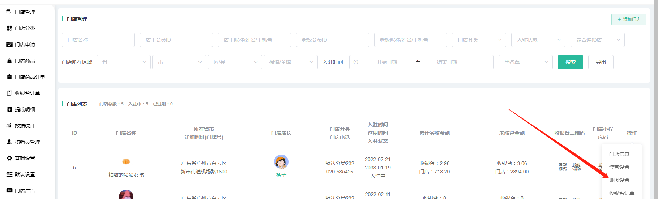Expand the 门店分类 filter dropdown
Viewport: 658px width, 199px height.
479,40
